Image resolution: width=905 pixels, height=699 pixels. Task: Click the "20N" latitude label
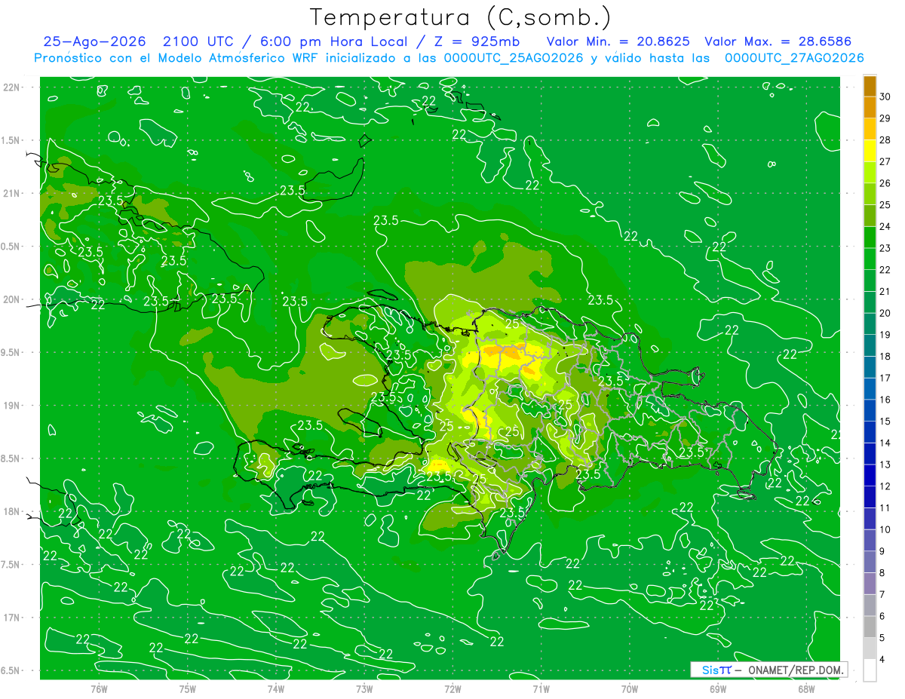pos(13,299)
